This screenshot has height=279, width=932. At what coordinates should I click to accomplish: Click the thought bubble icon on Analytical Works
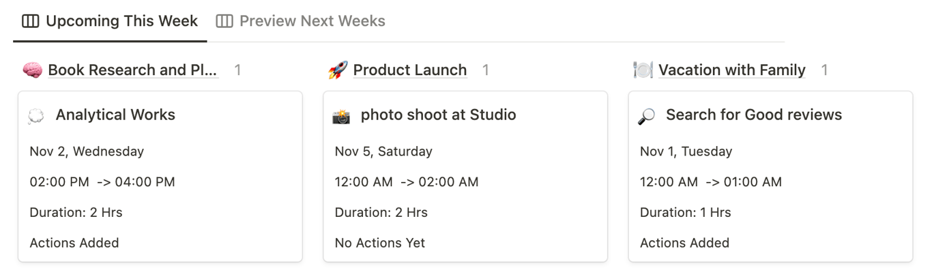pos(36,116)
